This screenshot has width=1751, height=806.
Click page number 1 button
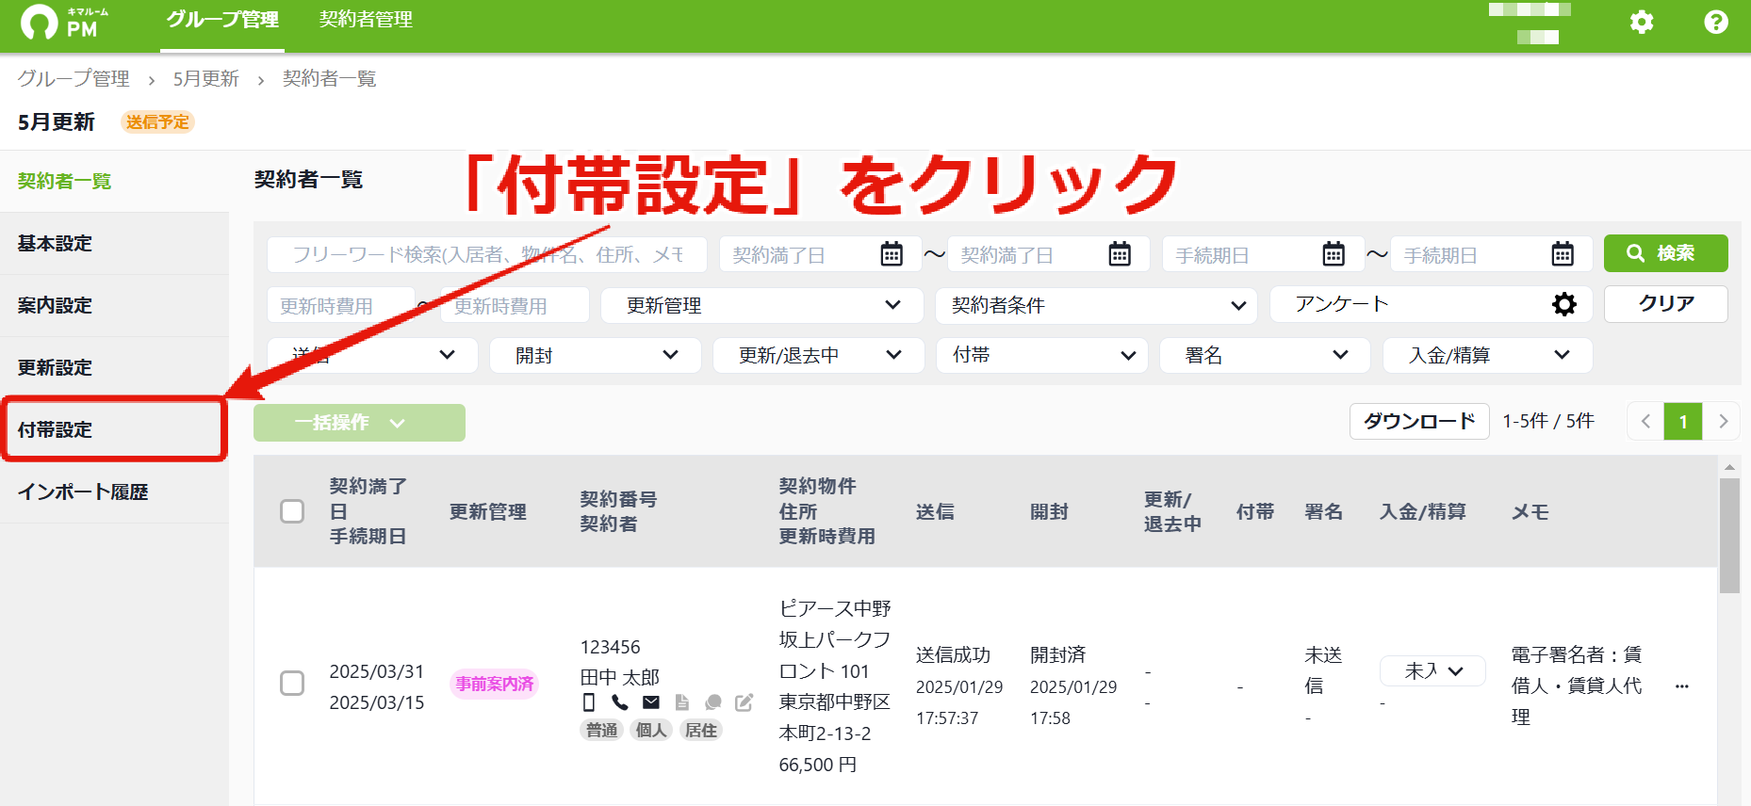click(1683, 422)
